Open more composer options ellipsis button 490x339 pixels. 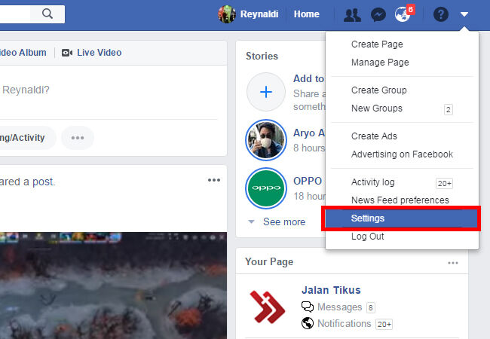coord(78,138)
